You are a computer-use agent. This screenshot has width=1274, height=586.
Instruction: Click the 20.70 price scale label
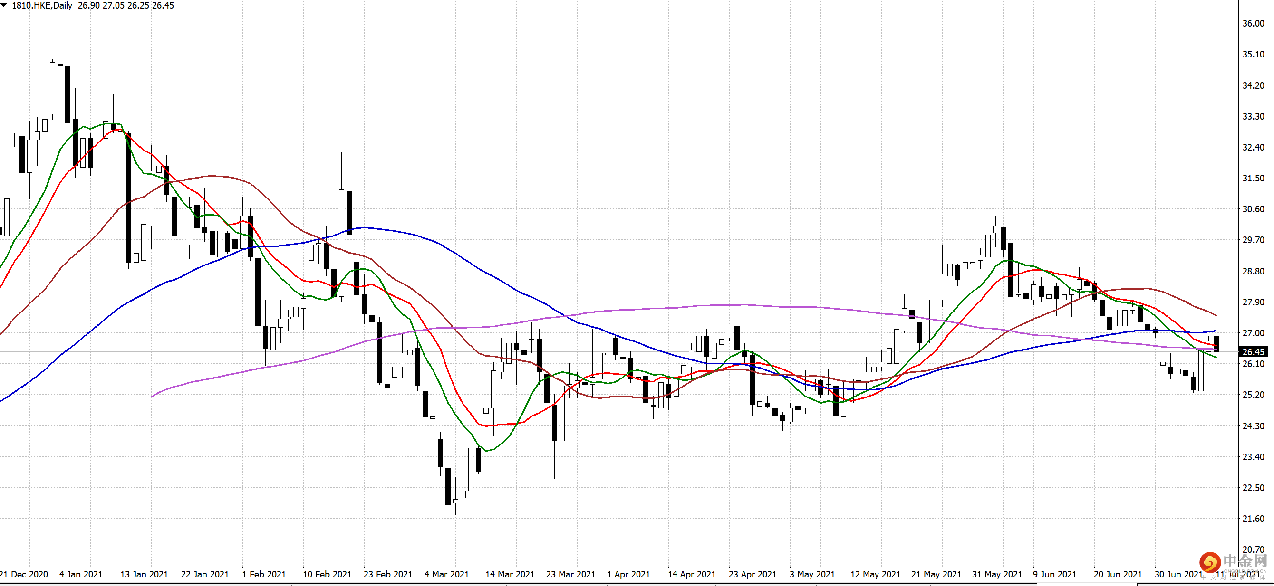[x=1253, y=549]
